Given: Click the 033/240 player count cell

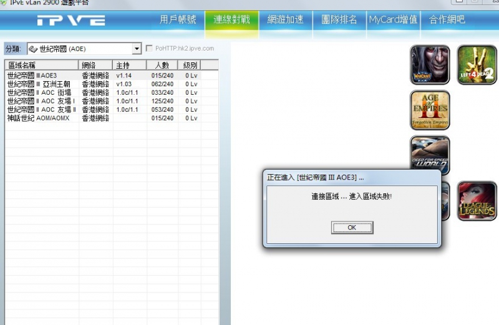Looking at the screenshot, I should [x=162, y=92].
